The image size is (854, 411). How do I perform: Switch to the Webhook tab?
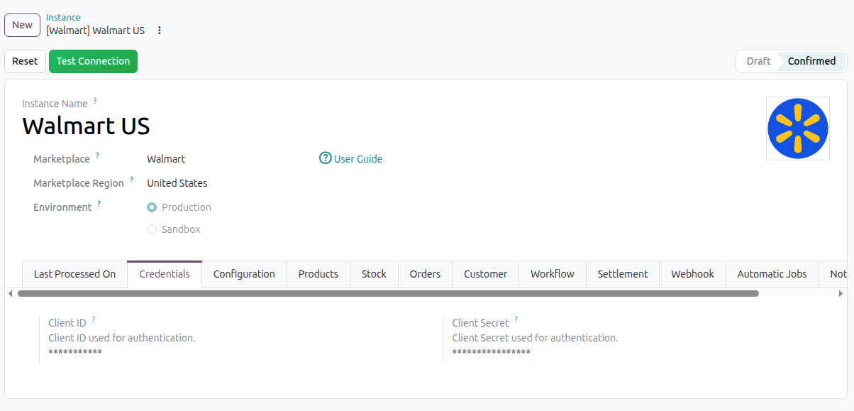(693, 274)
